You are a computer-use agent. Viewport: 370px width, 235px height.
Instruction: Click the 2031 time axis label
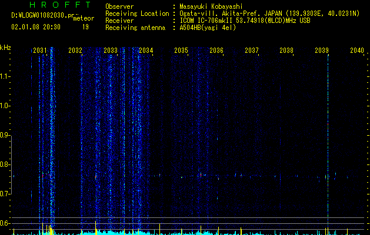(40, 50)
